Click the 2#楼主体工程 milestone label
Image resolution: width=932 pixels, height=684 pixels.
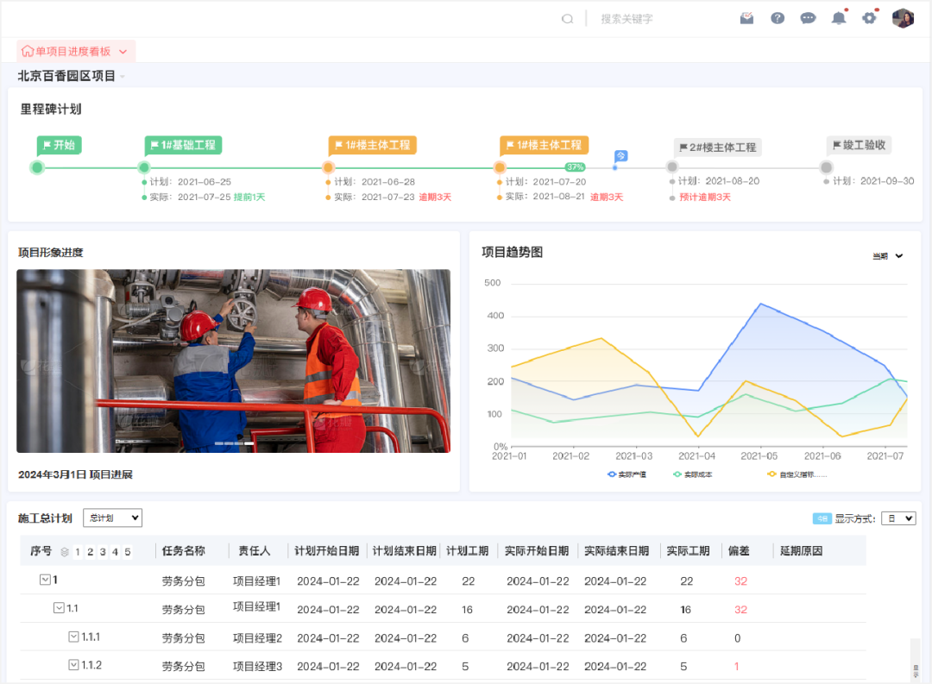[x=717, y=147]
